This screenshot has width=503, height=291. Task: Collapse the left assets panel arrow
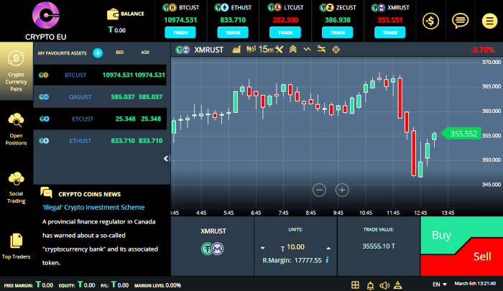click(x=166, y=158)
